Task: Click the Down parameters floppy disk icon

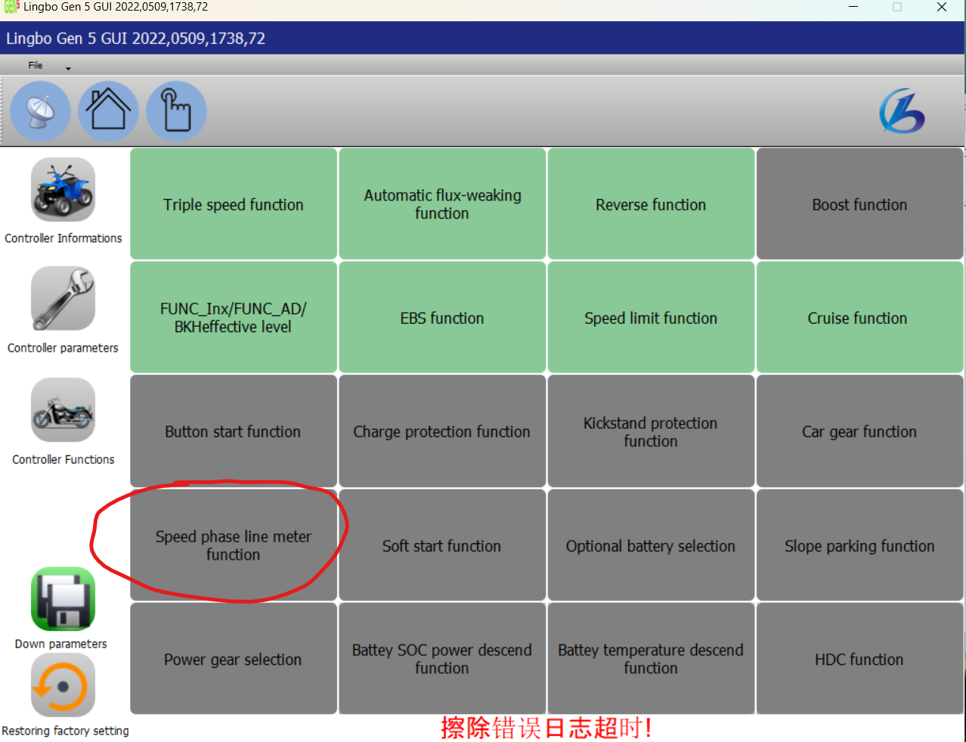Action: click(63, 599)
